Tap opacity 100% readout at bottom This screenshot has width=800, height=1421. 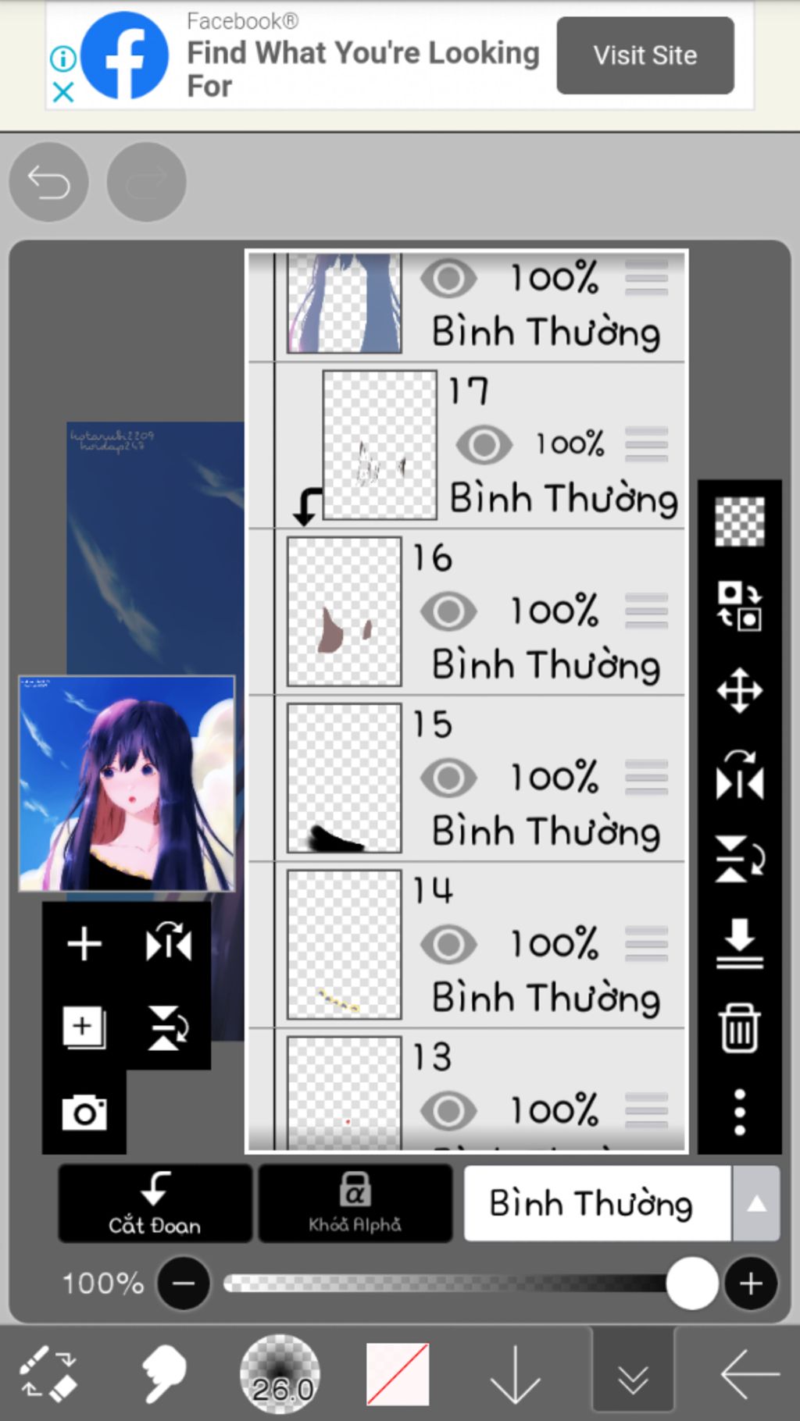point(103,1283)
